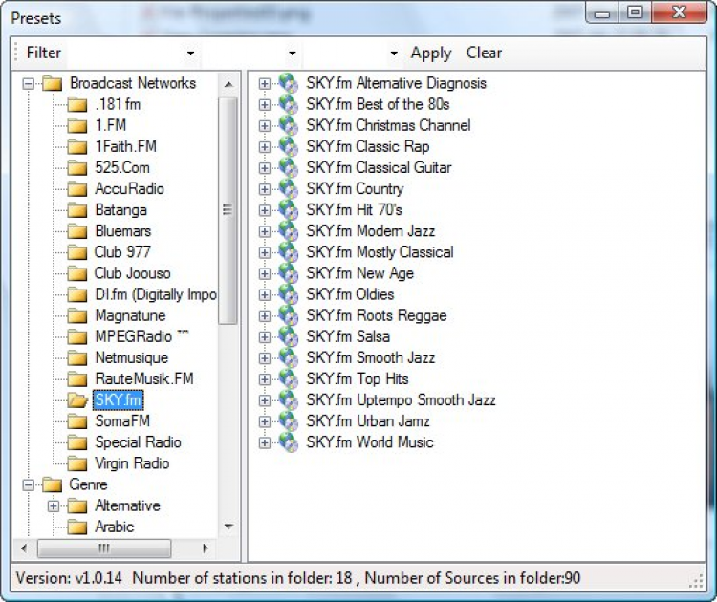This screenshot has height=602, width=717.
Task: Select the DI.fm (Digitally Imported) folder
Action: (x=156, y=294)
